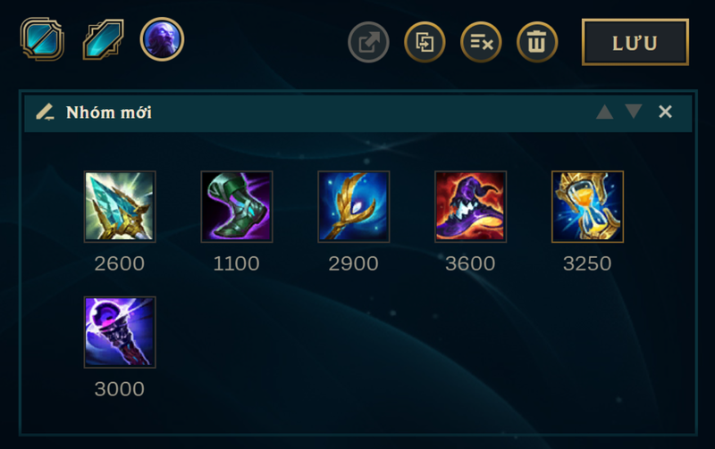Clear all items with the list-x icon
Viewport: 715px width, 449px height.
point(481,42)
